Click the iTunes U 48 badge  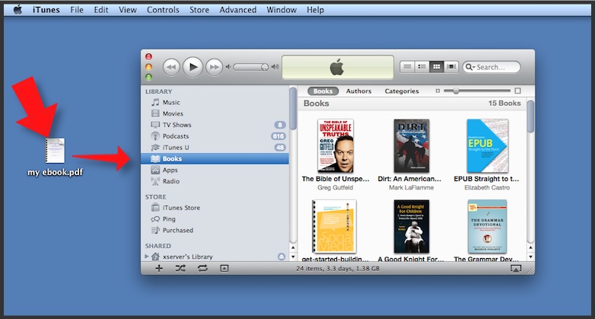pos(280,148)
